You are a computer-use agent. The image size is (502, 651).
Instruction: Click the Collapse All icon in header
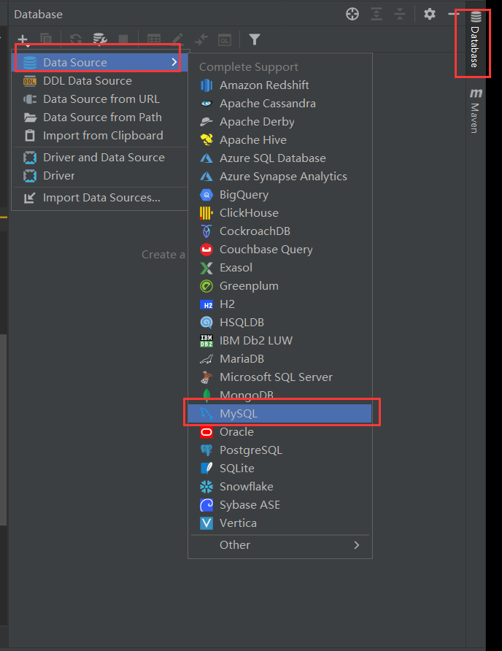399,14
